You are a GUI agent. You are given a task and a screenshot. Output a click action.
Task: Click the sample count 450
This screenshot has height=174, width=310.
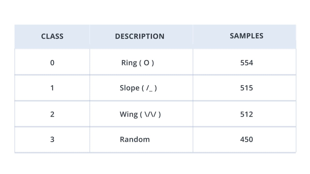click(x=247, y=139)
